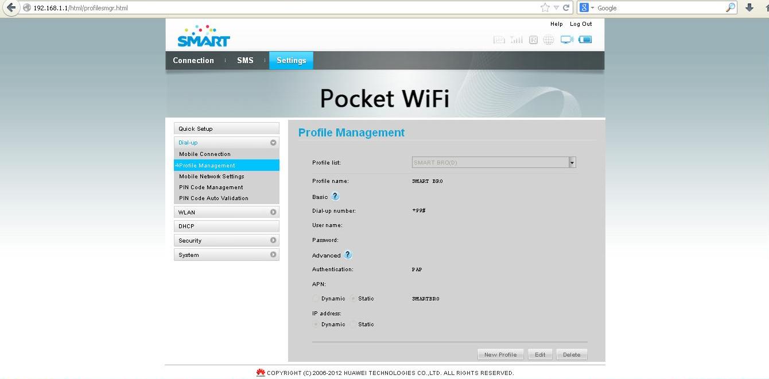Bookmark page with the star icon

(545, 7)
